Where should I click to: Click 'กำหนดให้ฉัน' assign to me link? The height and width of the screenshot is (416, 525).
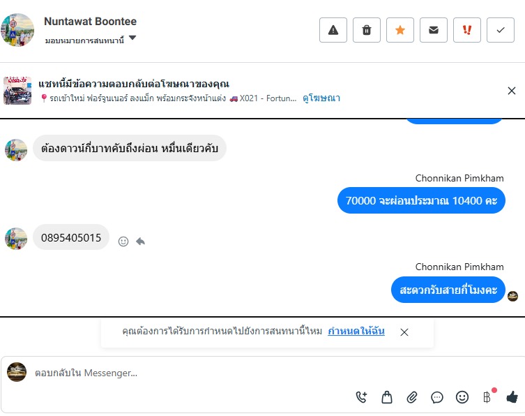click(356, 332)
